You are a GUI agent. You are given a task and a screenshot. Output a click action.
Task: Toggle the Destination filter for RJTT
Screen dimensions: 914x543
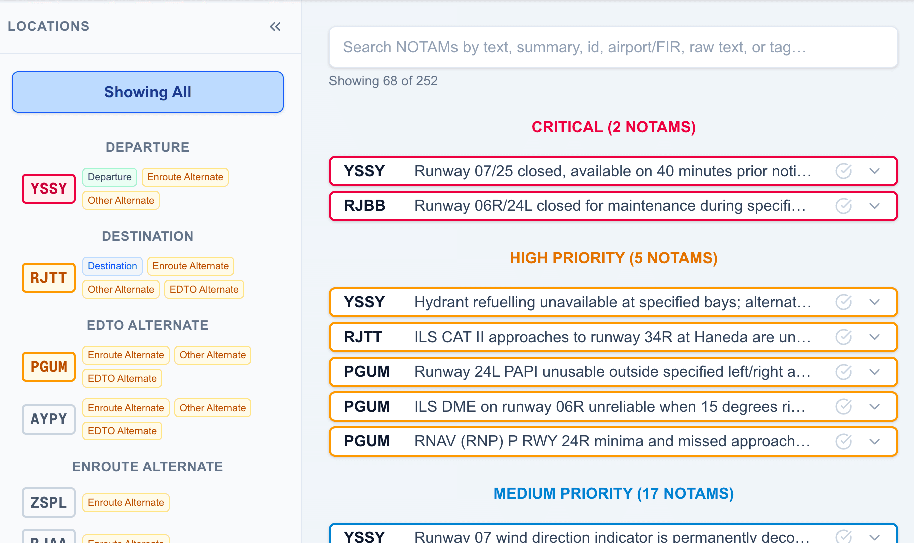tap(112, 266)
